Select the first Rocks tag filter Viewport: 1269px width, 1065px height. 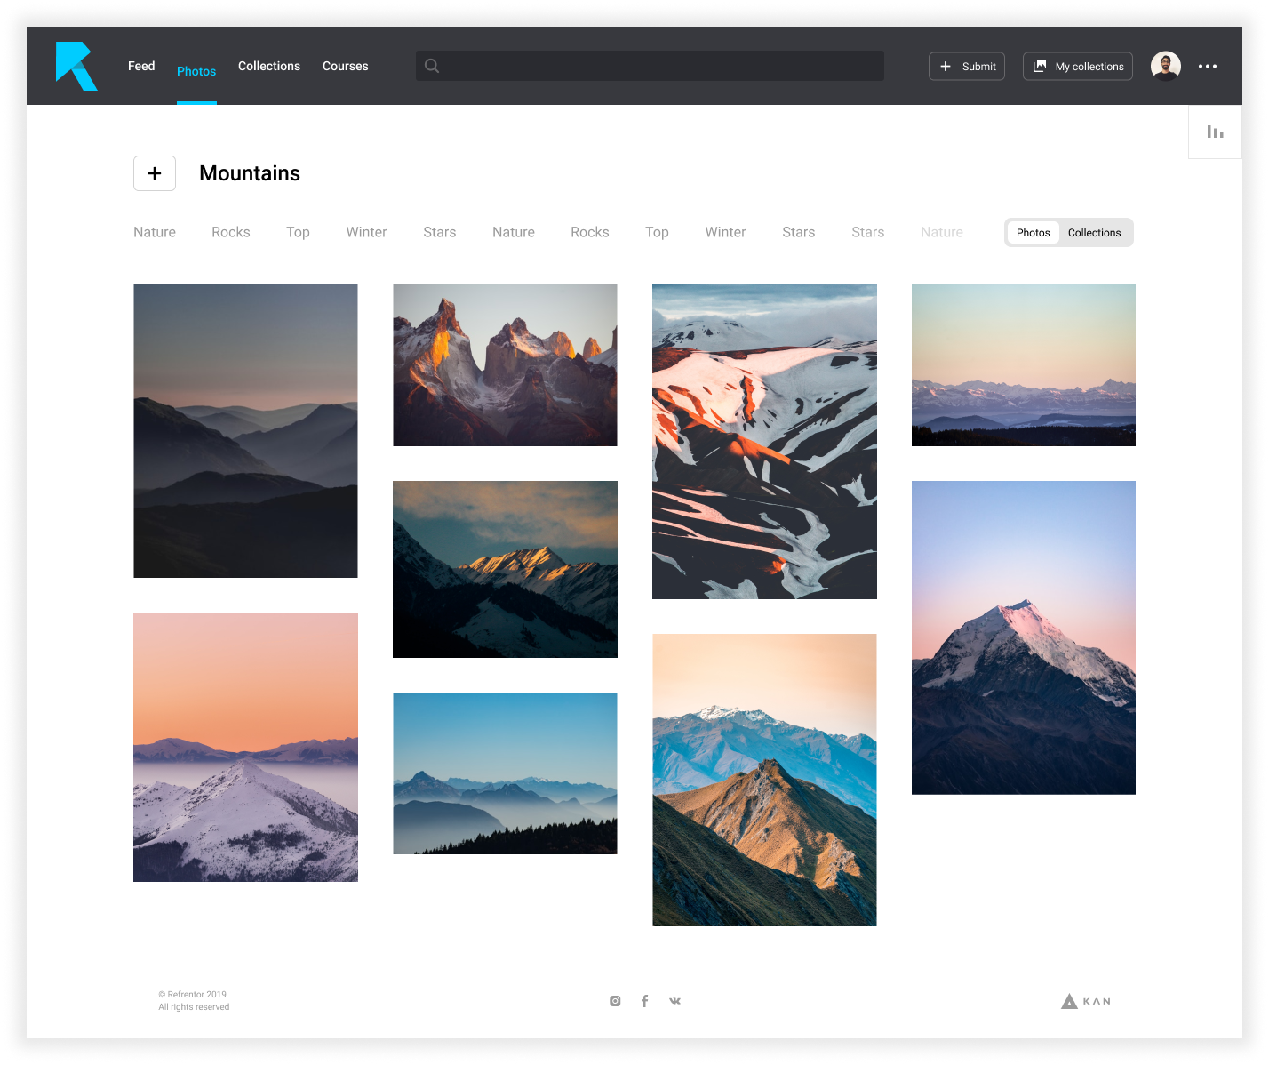(x=230, y=232)
